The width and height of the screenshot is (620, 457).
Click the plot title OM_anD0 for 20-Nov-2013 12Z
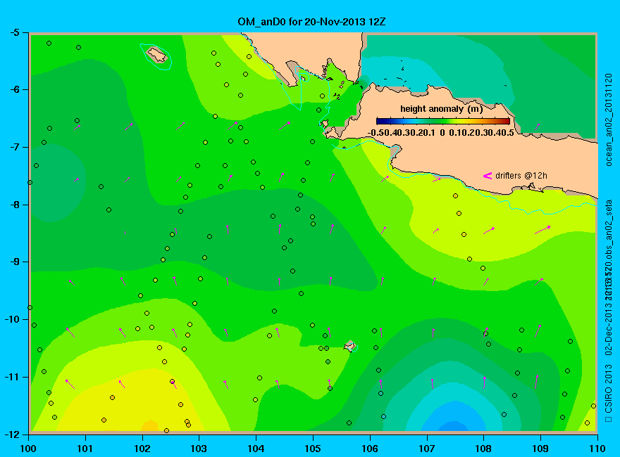(x=311, y=22)
